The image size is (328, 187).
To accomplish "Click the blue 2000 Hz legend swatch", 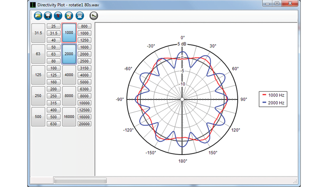I will (264, 103).
